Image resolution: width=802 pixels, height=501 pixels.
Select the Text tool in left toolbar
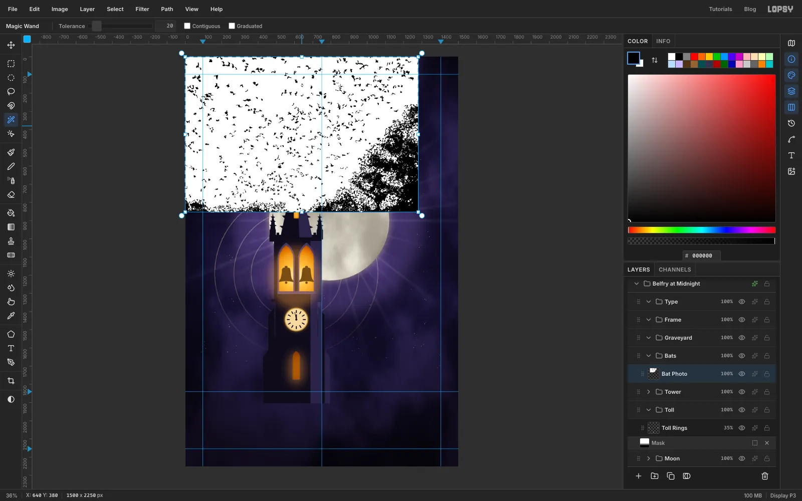click(11, 348)
